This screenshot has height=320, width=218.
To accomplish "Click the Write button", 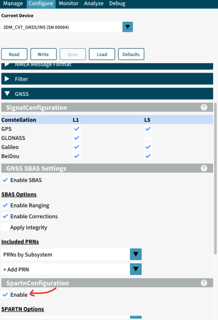I will point(43,54).
